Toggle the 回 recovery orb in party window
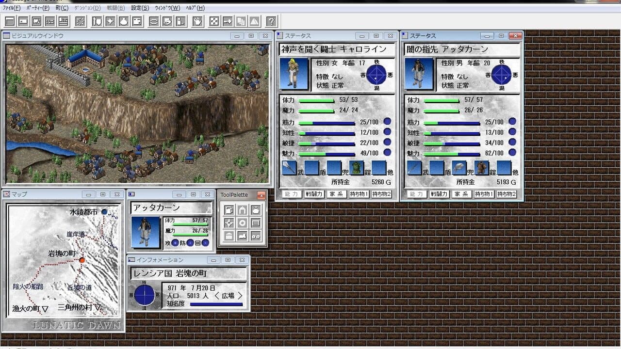This screenshot has height=349, width=621. point(205,243)
